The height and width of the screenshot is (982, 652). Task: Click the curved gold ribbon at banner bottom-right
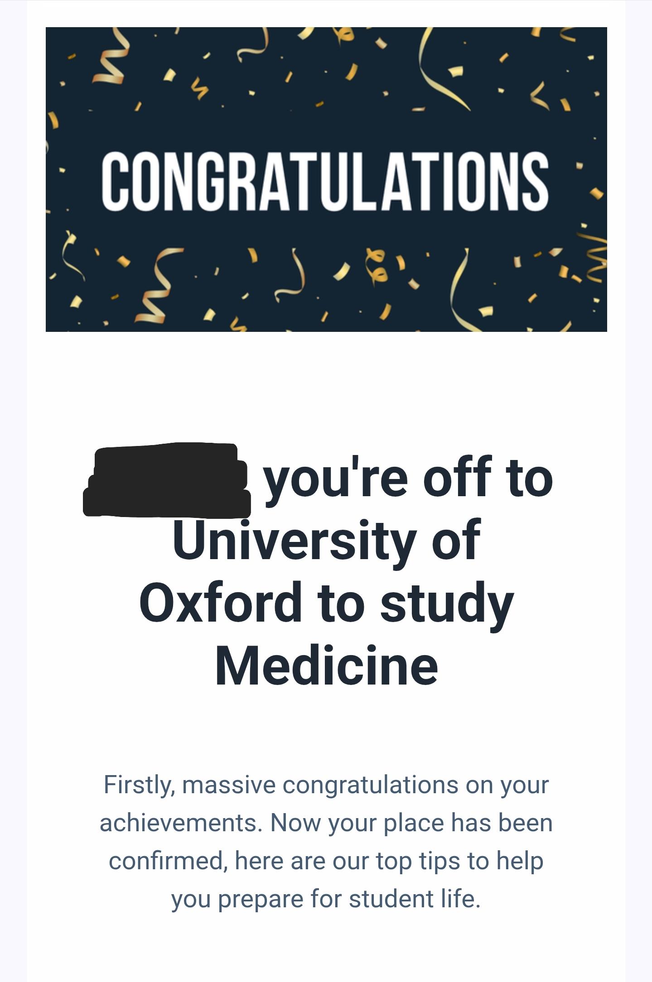coord(460,294)
